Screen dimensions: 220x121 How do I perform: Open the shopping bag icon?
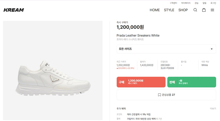(204, 10)
